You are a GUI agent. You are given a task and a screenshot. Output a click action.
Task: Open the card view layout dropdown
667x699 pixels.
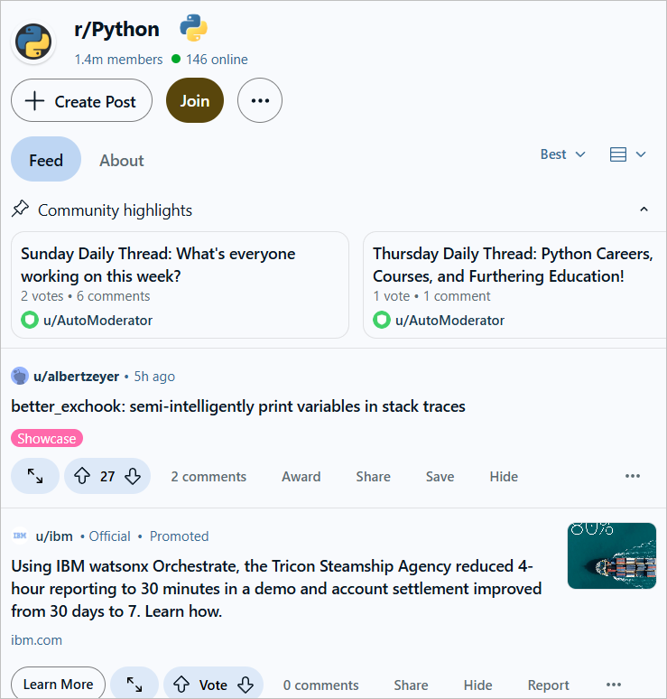pos(627,154)
